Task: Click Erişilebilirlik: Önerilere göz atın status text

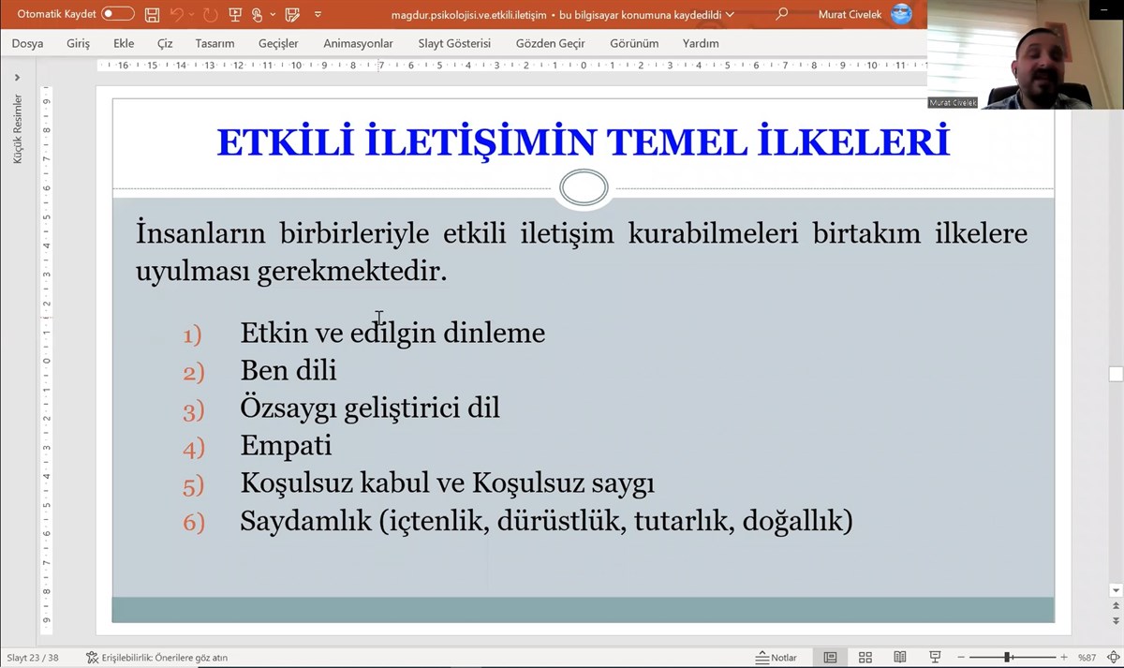Action: [164, 658]
